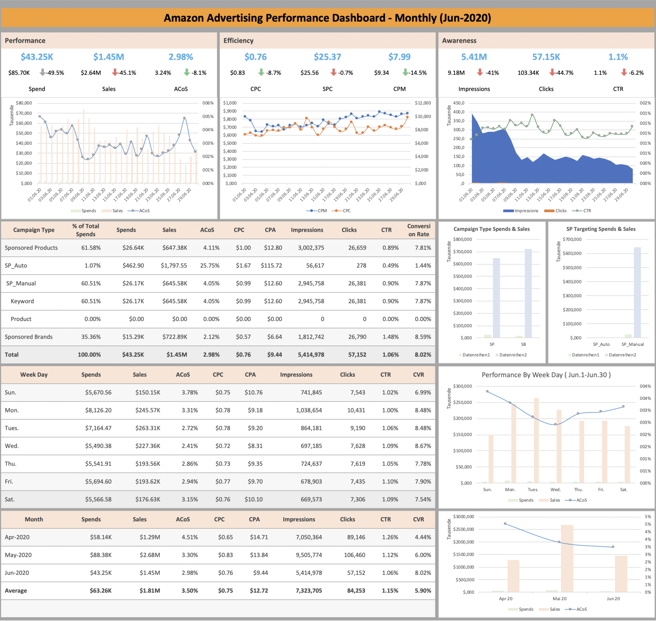
Task: Select the Performance section header
Action: pyautogui.click(x=109, y=41)
